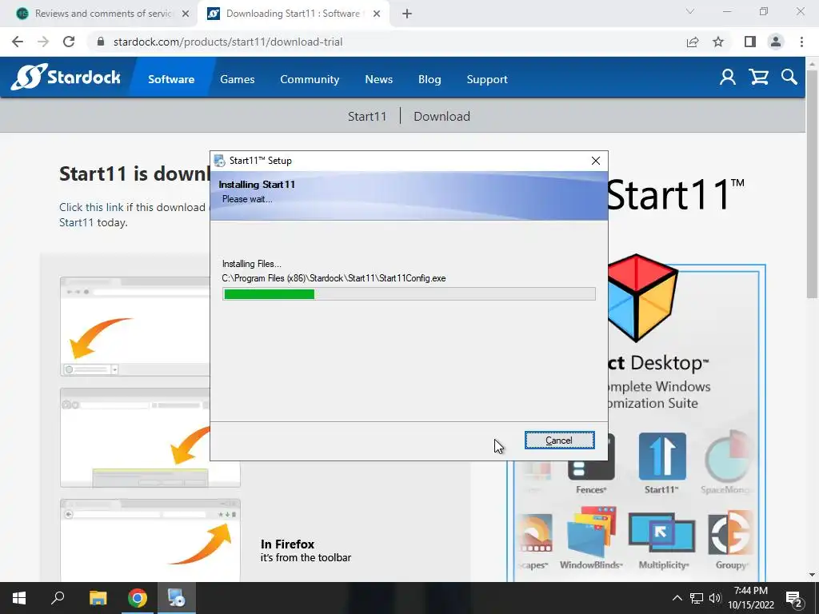Open the Chrome profile avatar icon
The width and height of the screenshot is (819, 614).
point(776,42)
